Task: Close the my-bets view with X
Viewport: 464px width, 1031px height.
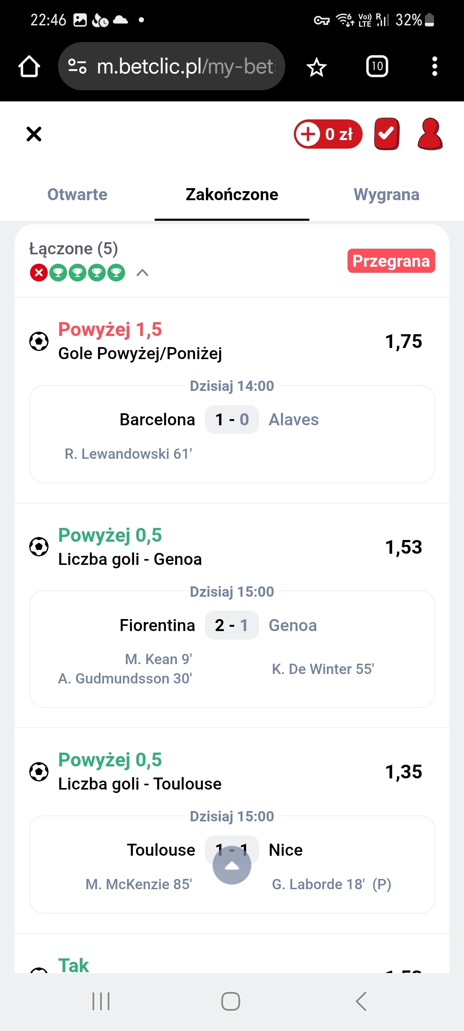Action: [x=34, y=134]
